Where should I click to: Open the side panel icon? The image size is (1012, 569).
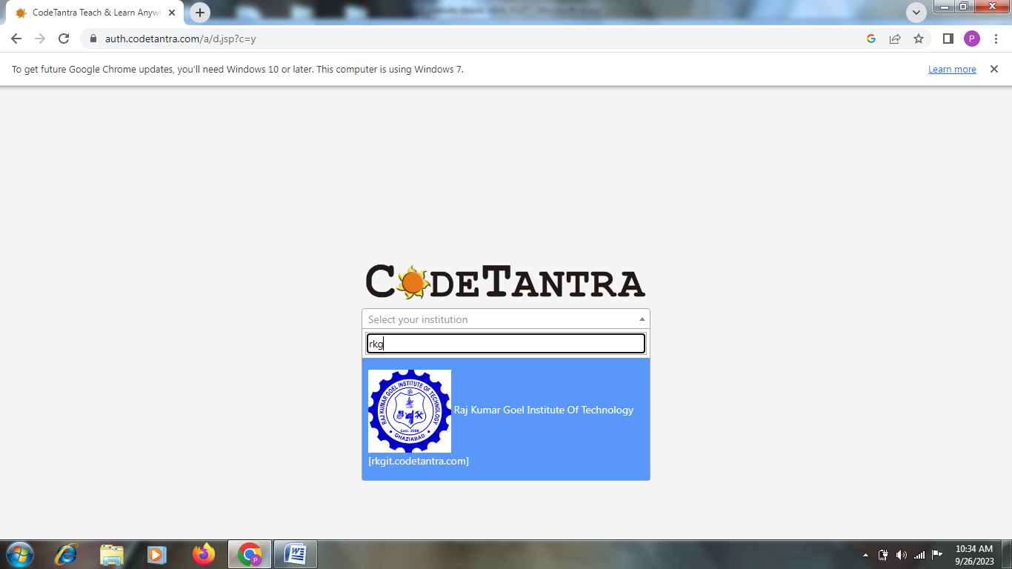coord(948,39)
